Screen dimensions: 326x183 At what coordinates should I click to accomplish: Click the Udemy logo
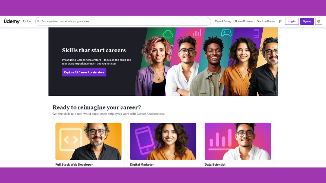pyautogui.click(x=12, y=21)
